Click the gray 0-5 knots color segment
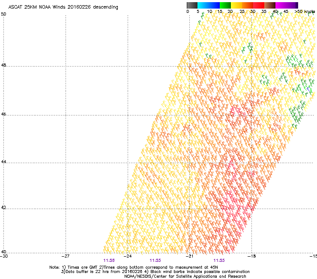The image size is (317, 279). coord(192,5)
